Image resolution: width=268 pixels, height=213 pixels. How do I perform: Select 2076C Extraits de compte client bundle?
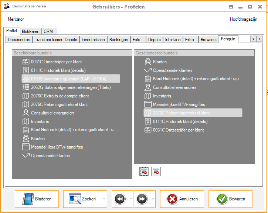[60, 96]
